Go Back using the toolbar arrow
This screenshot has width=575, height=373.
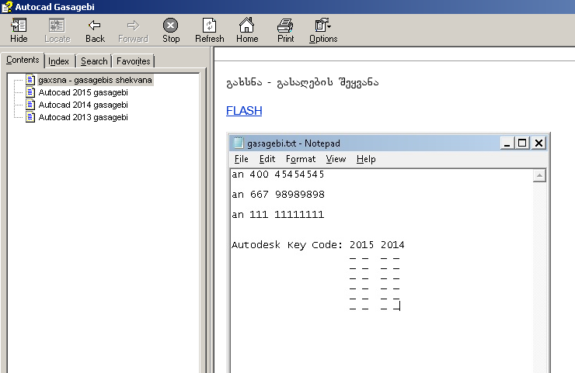tap(95, 31)
